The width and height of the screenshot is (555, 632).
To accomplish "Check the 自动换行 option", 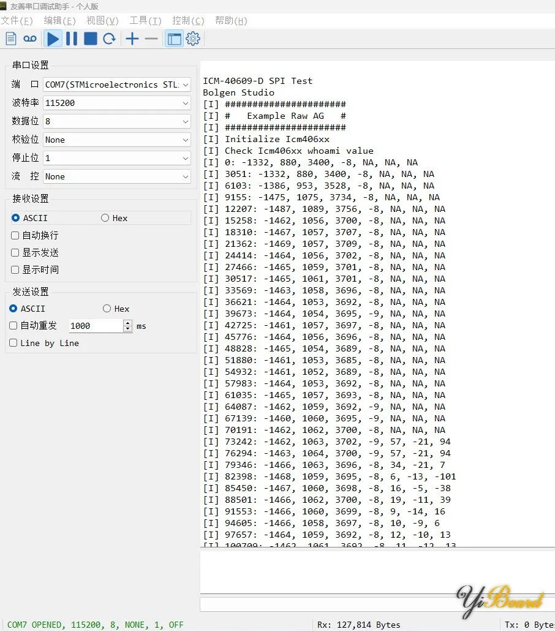I will [x=13, y=235].
